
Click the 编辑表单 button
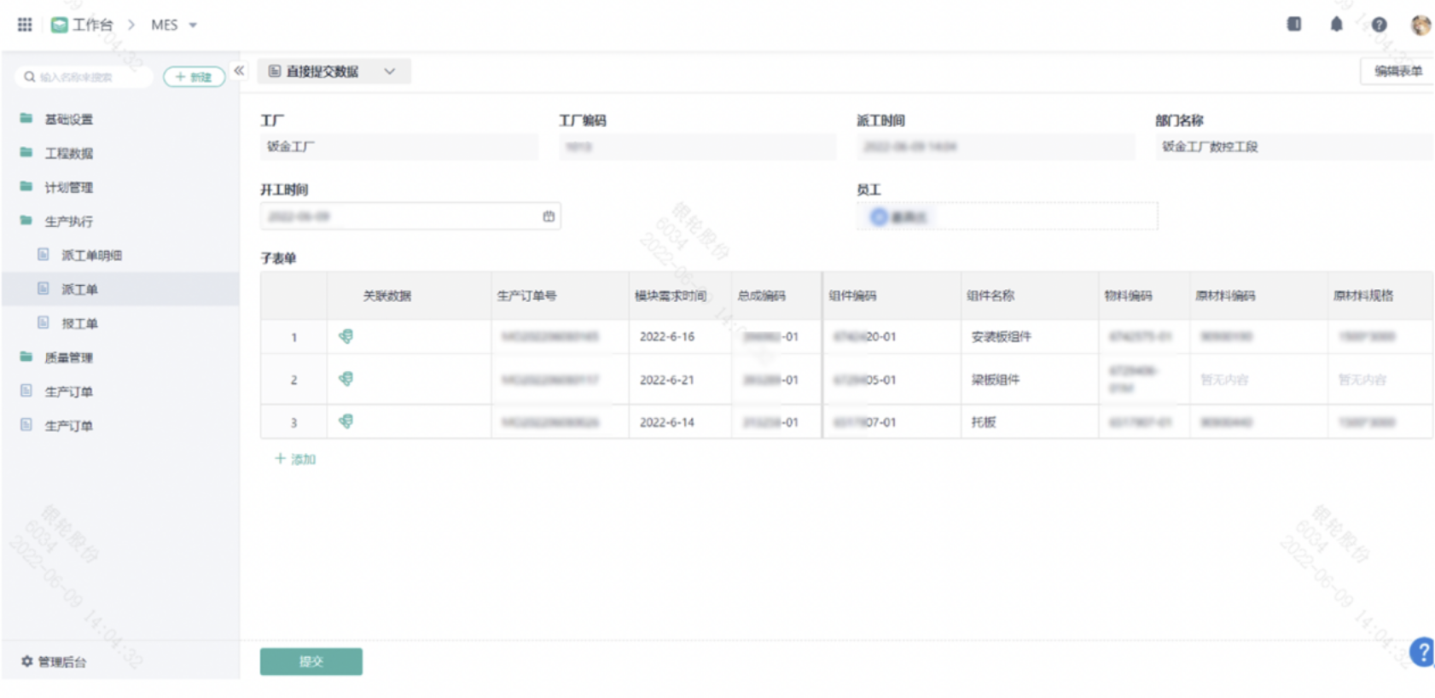tap(1397, 72)
